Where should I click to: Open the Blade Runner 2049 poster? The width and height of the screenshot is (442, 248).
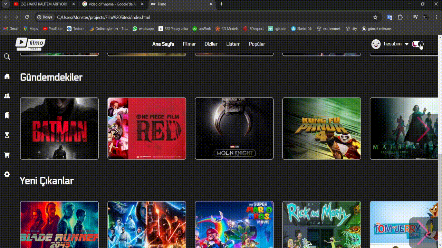59,225
